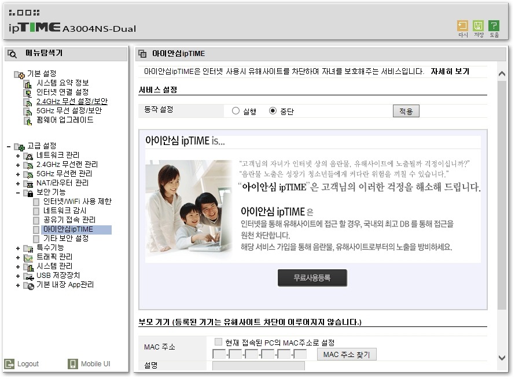Viewport: 515px width, 379px height.
Task: Open 시스템 요약 정보 menu item
Action: tap(62, 83)
